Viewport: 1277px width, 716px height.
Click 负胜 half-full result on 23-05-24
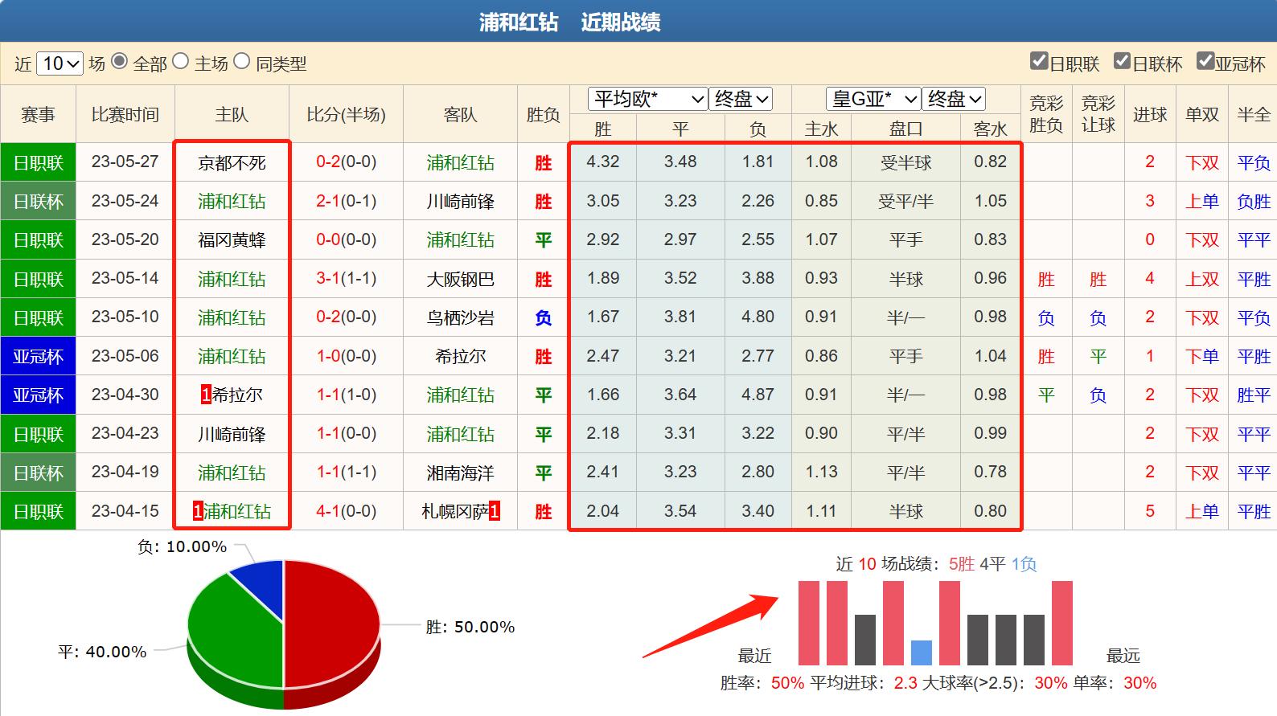[x=1254, y=202]
